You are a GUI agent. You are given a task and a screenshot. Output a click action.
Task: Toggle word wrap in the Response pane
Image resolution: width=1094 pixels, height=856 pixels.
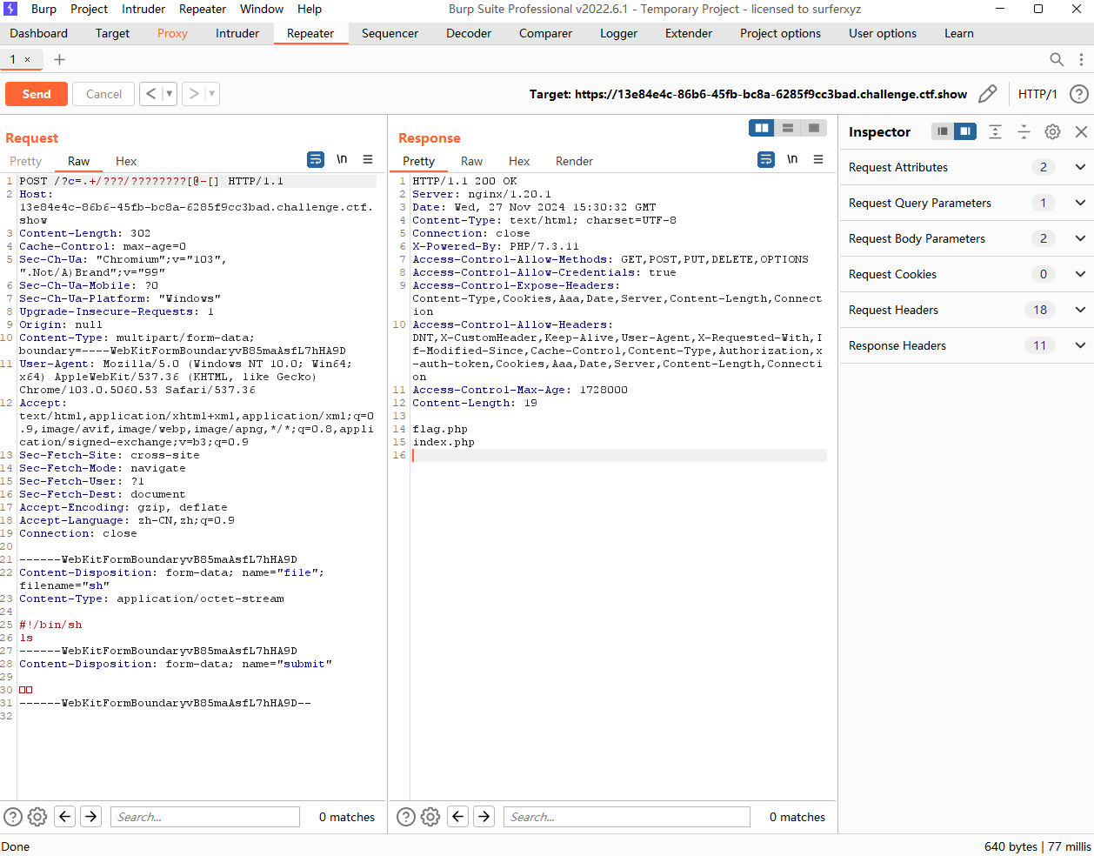pos(766,159)
